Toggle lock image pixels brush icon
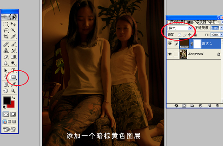The height and width of the screenshot is (146, 223). tap(184, 35)
